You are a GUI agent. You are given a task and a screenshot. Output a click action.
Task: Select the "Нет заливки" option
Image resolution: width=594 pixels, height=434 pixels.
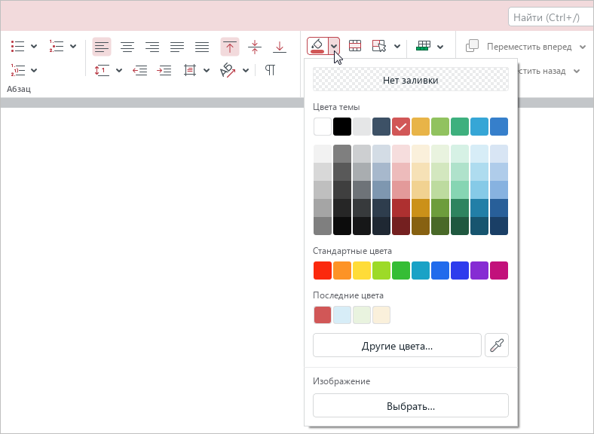click(411, 80)
